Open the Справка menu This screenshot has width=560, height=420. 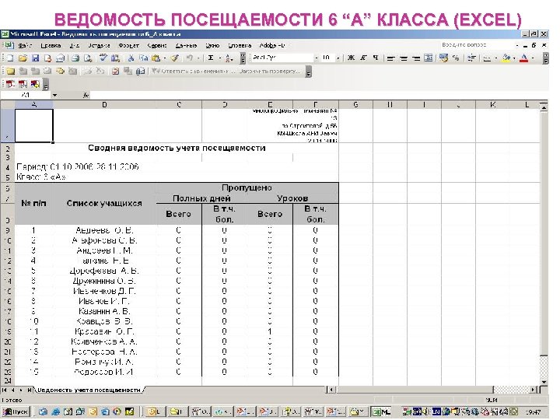click(240, 45)
